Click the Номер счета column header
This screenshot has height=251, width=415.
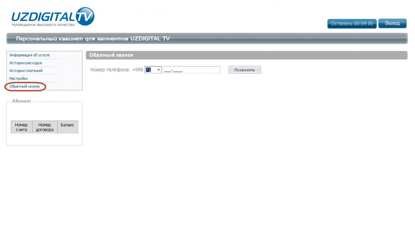(x=21, y=127)
